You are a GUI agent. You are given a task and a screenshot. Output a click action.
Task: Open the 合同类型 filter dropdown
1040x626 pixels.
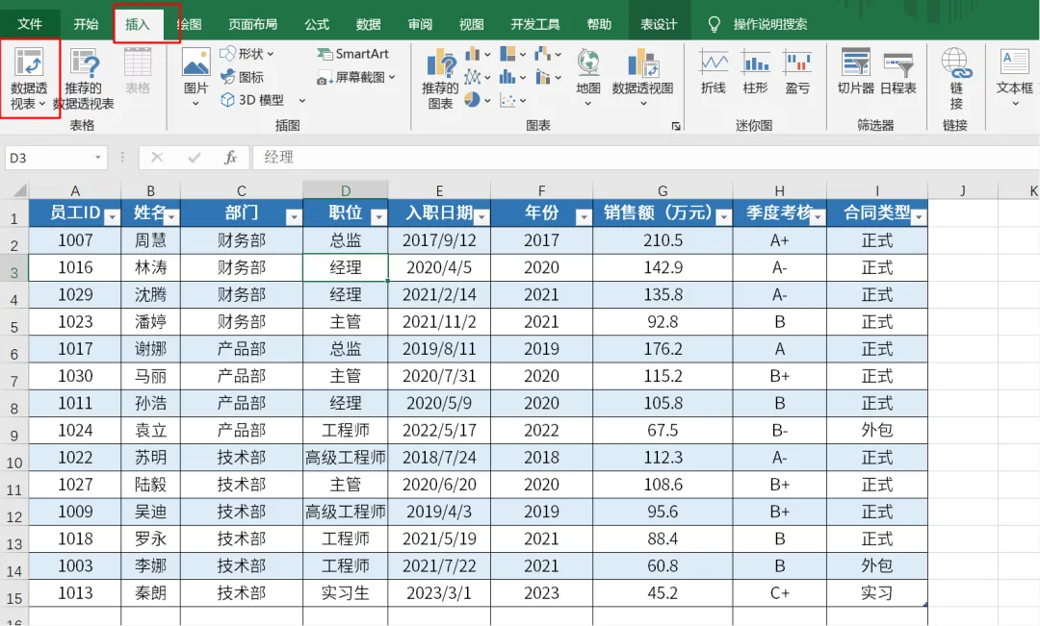919,216
